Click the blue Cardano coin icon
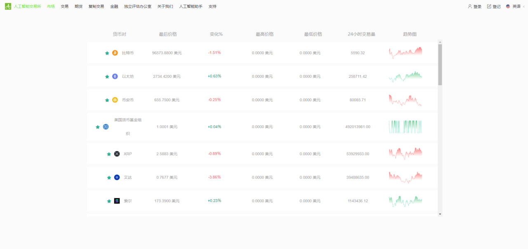 coord(117,177)
